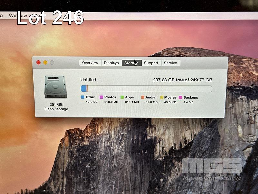Click the Untitled volume name
The width and height of the screenshot is (258, 194).
point(88,80)
